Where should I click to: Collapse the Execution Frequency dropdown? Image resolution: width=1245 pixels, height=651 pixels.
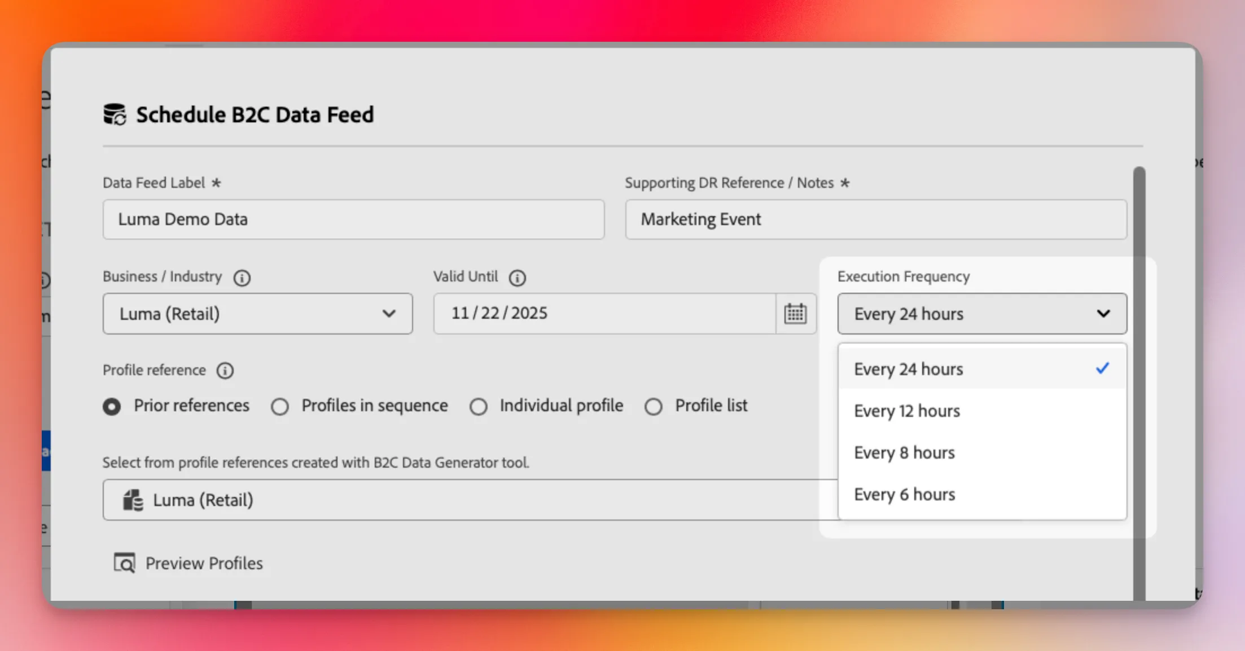(982, 314)
